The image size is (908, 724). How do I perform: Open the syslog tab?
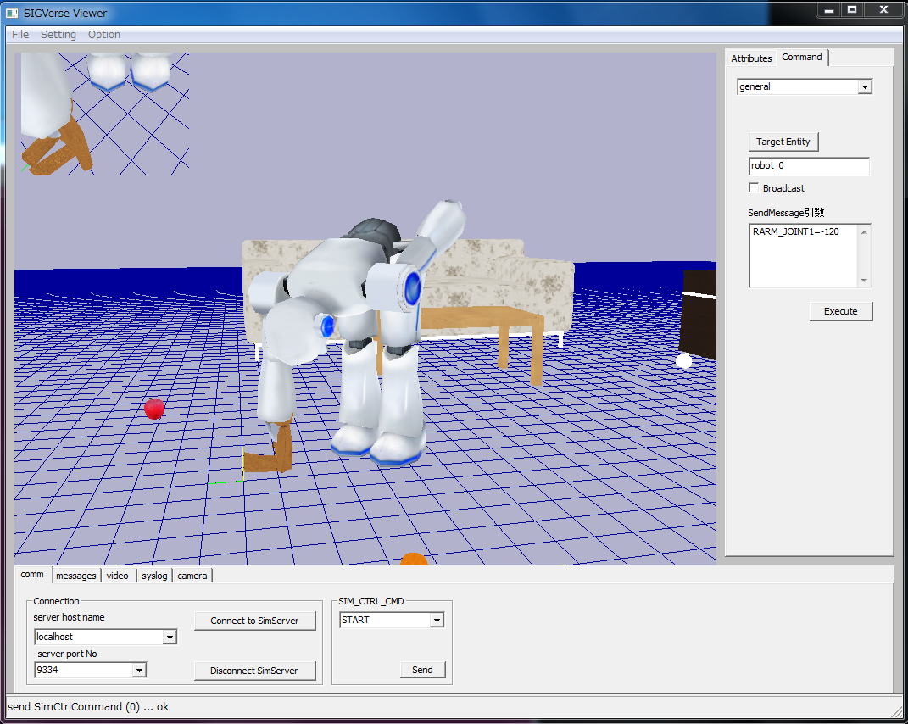pyautogui.click(x=154, y=576)
